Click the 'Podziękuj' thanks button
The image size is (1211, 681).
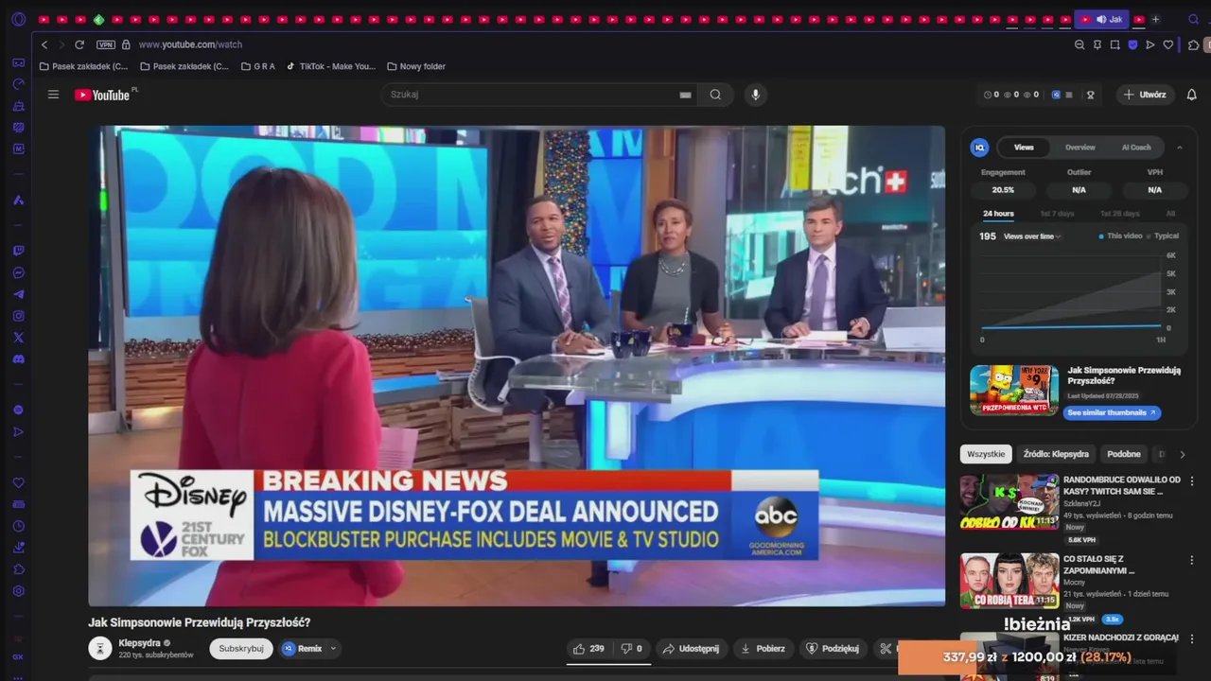click(x=833, y=649)
